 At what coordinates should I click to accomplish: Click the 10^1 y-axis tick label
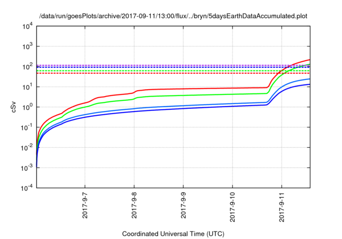click(x=27, y=87)
